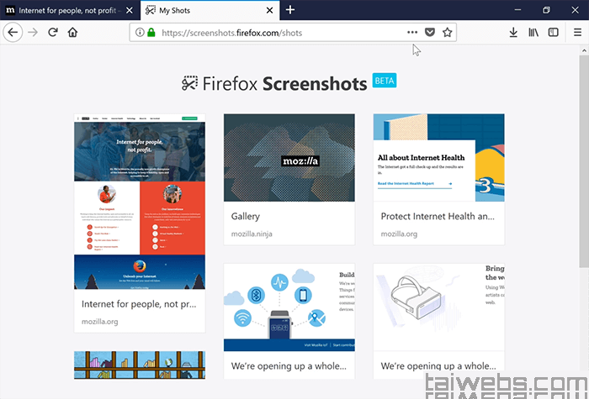The height and width of the screenshot is (399, 589).
Task: Open the Firefox hamburger menu
Action: 575,33
